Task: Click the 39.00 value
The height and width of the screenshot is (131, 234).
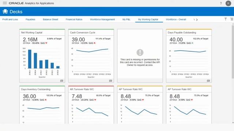Action: [78, 40]
